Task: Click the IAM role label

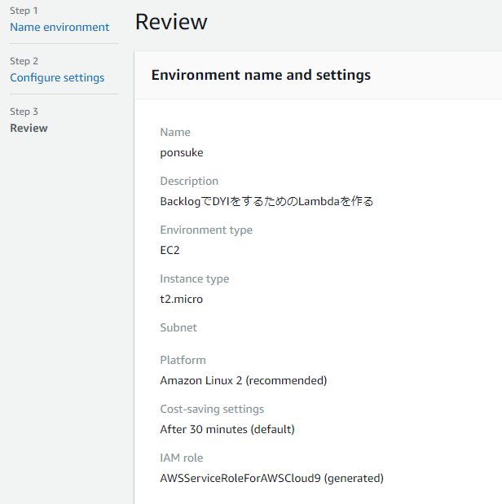Action: pyautogui.click(x=182, y=458)
